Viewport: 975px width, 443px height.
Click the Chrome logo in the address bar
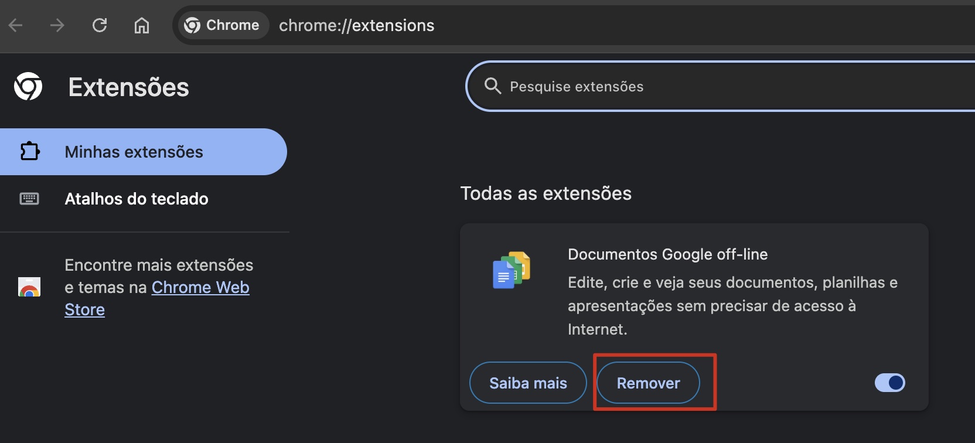tap(193, 25)
